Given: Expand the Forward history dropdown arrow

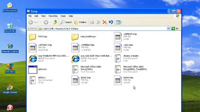Looking at the screenshot, I should 51,22.
